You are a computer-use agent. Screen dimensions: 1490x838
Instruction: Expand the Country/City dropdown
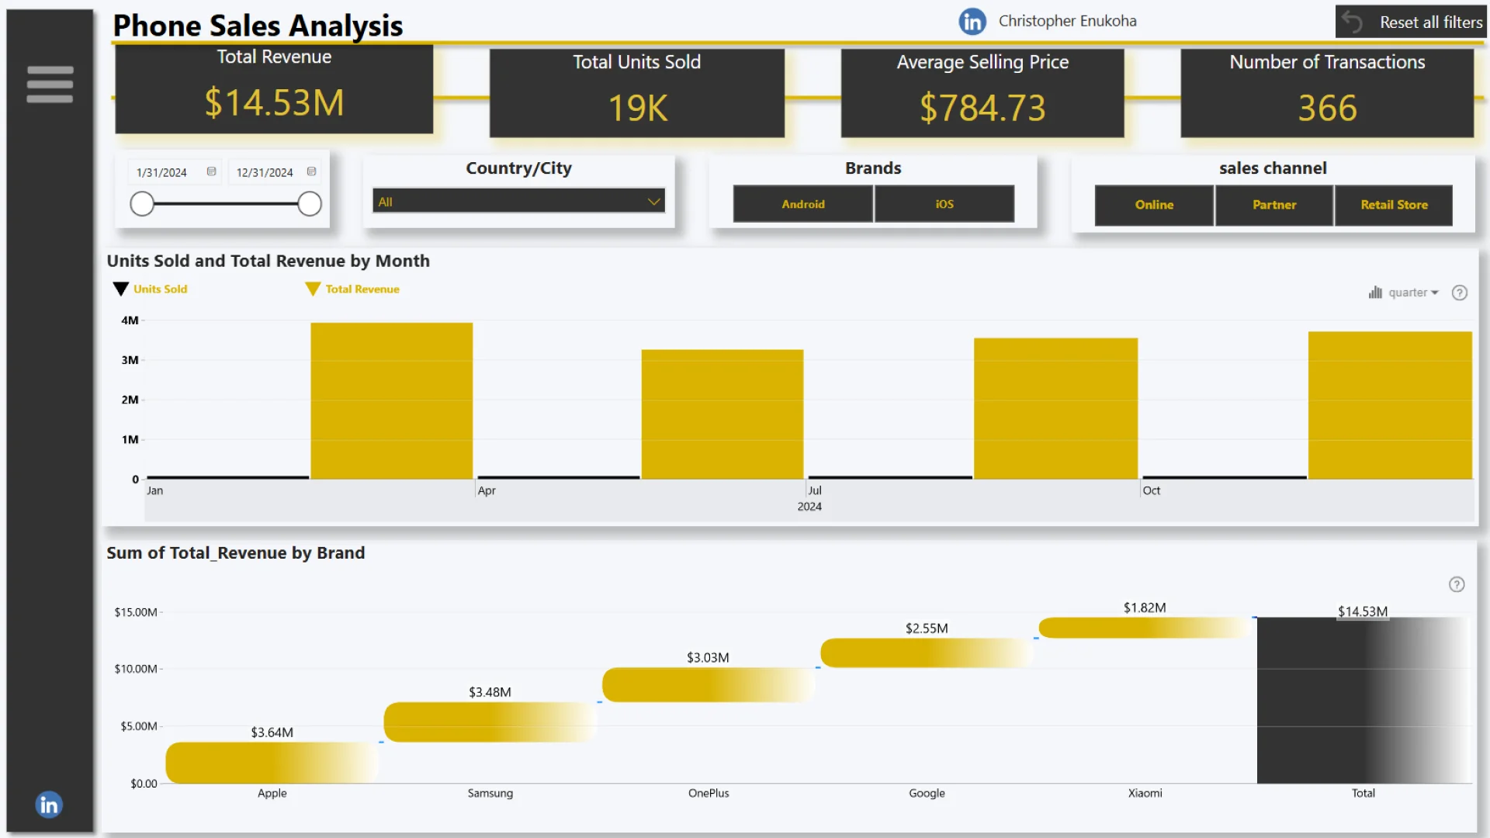coord(653,202)
